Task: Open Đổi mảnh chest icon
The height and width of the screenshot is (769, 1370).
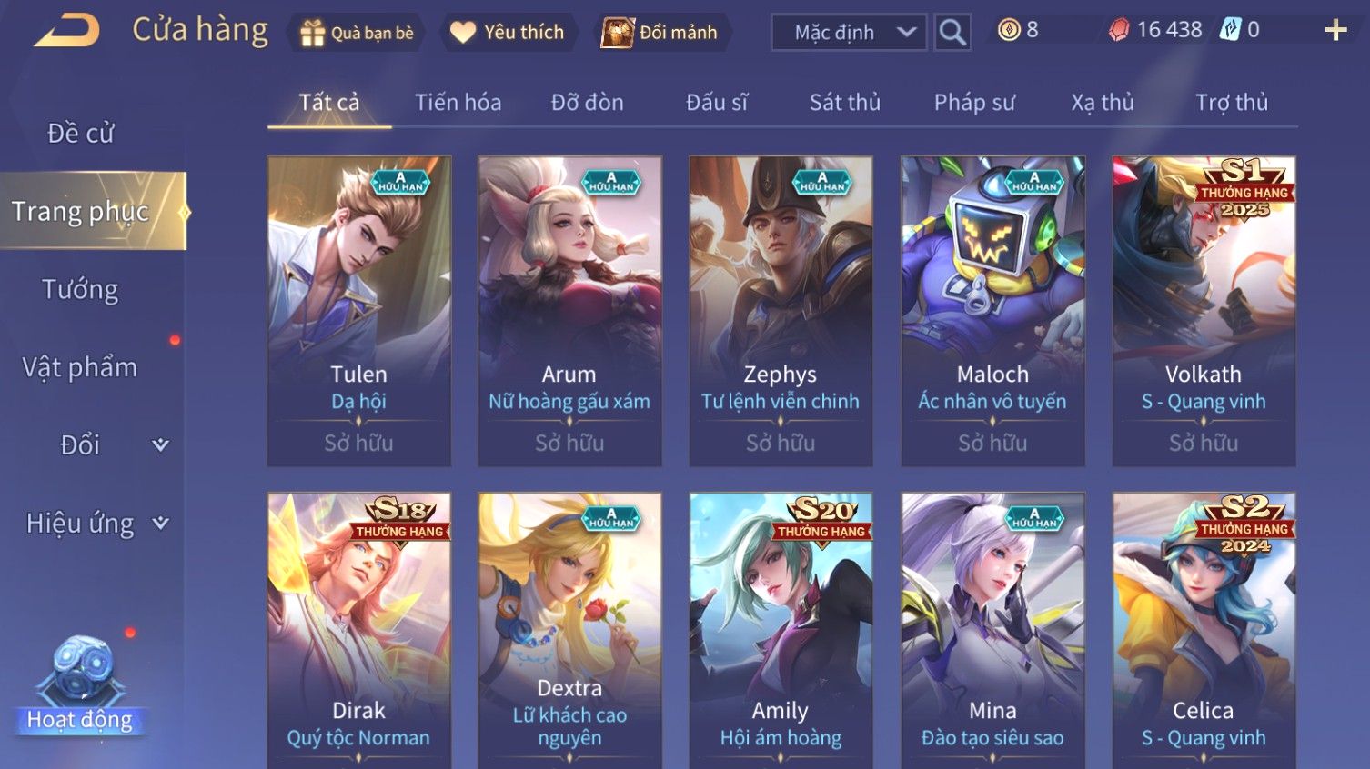Action: click(617, 33)
